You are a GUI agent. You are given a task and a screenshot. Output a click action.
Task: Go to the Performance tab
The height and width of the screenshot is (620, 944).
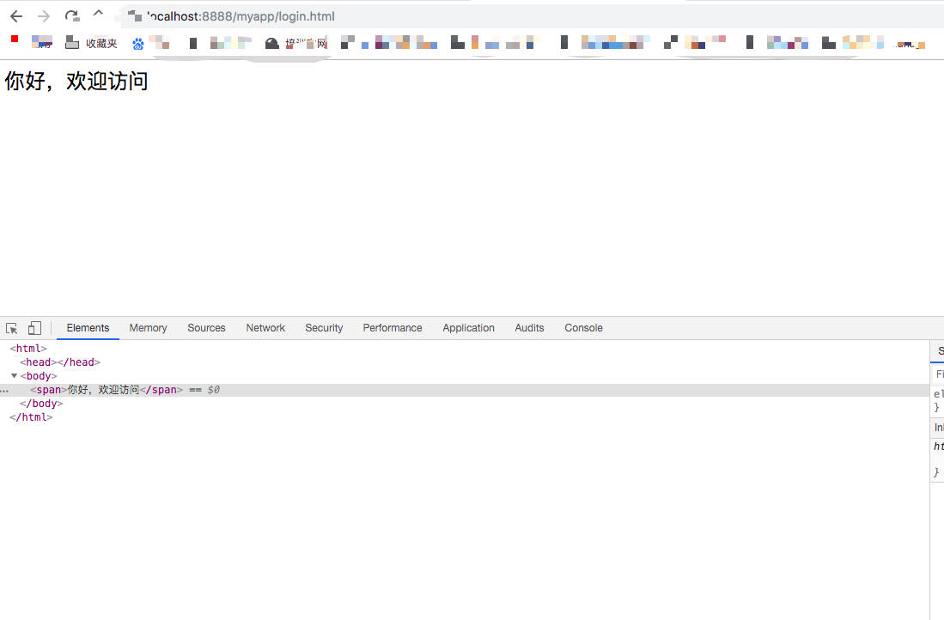point(393,328)
